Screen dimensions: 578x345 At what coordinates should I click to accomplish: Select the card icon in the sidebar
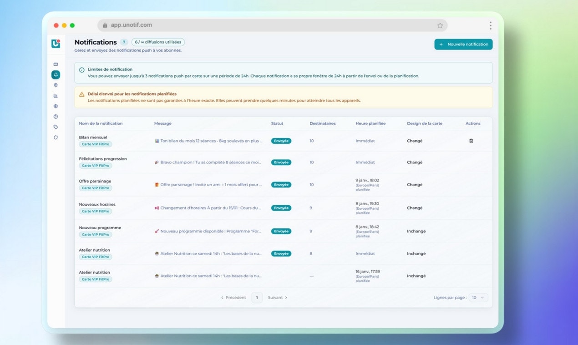[56, 64]
